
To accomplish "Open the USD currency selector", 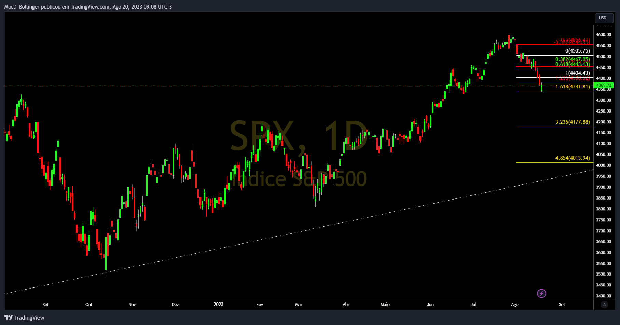I will [604, 18].
